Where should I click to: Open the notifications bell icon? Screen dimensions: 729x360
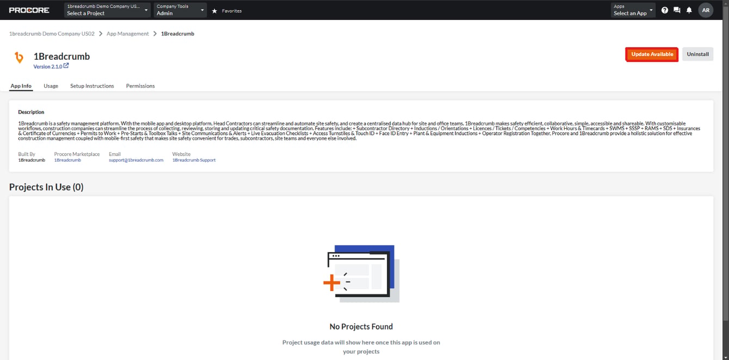(x=689, y=10)
